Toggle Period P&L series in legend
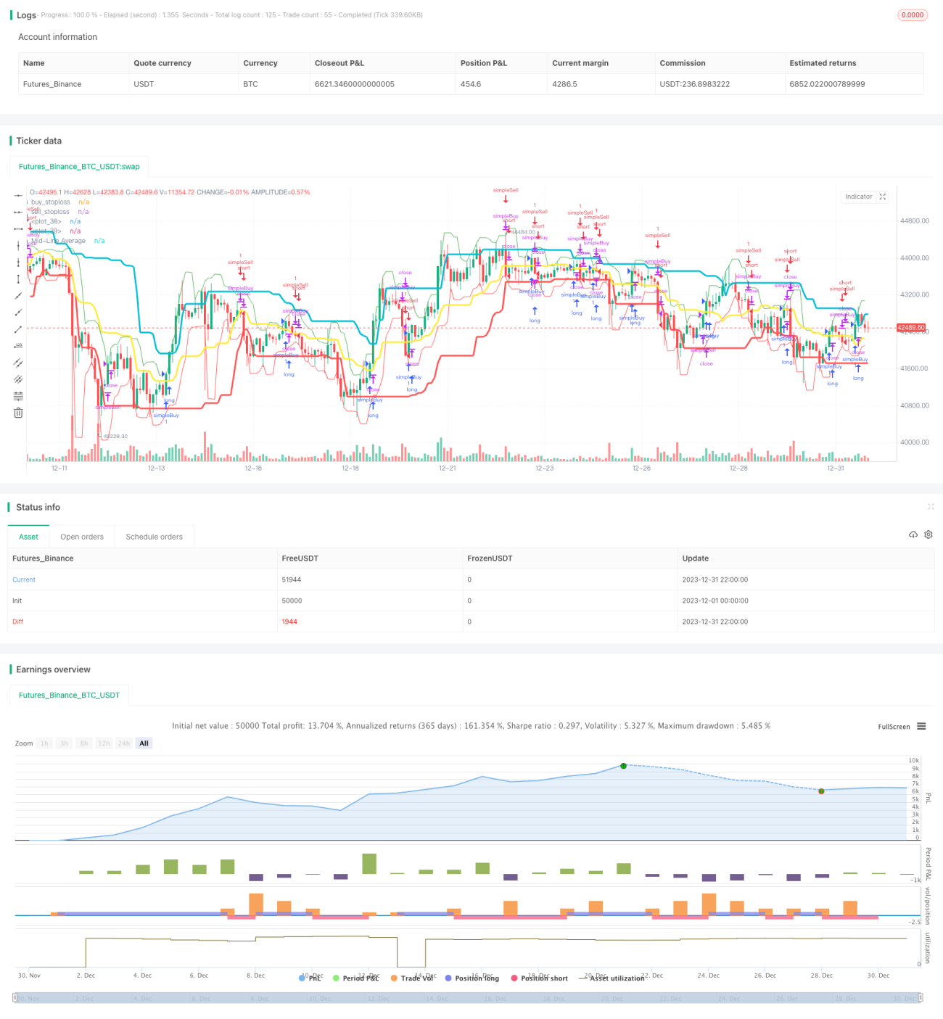The image size is (943, 1019). [355, 978]
